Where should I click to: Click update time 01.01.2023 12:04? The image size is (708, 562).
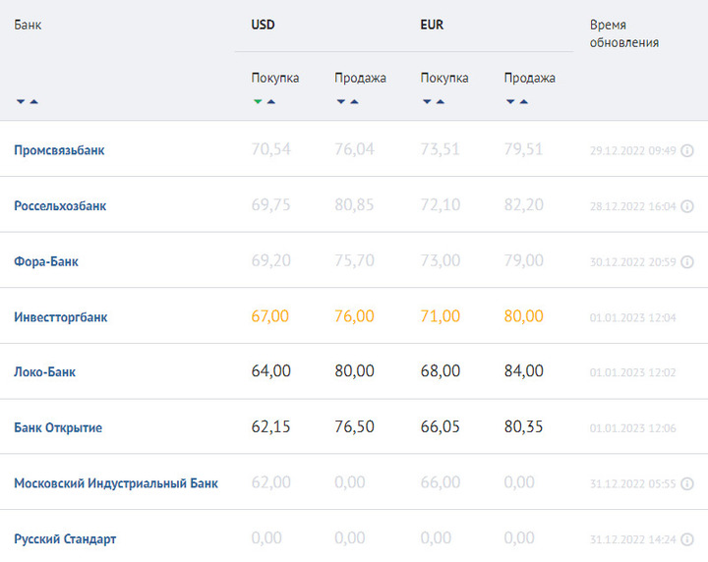pos(632,318)
